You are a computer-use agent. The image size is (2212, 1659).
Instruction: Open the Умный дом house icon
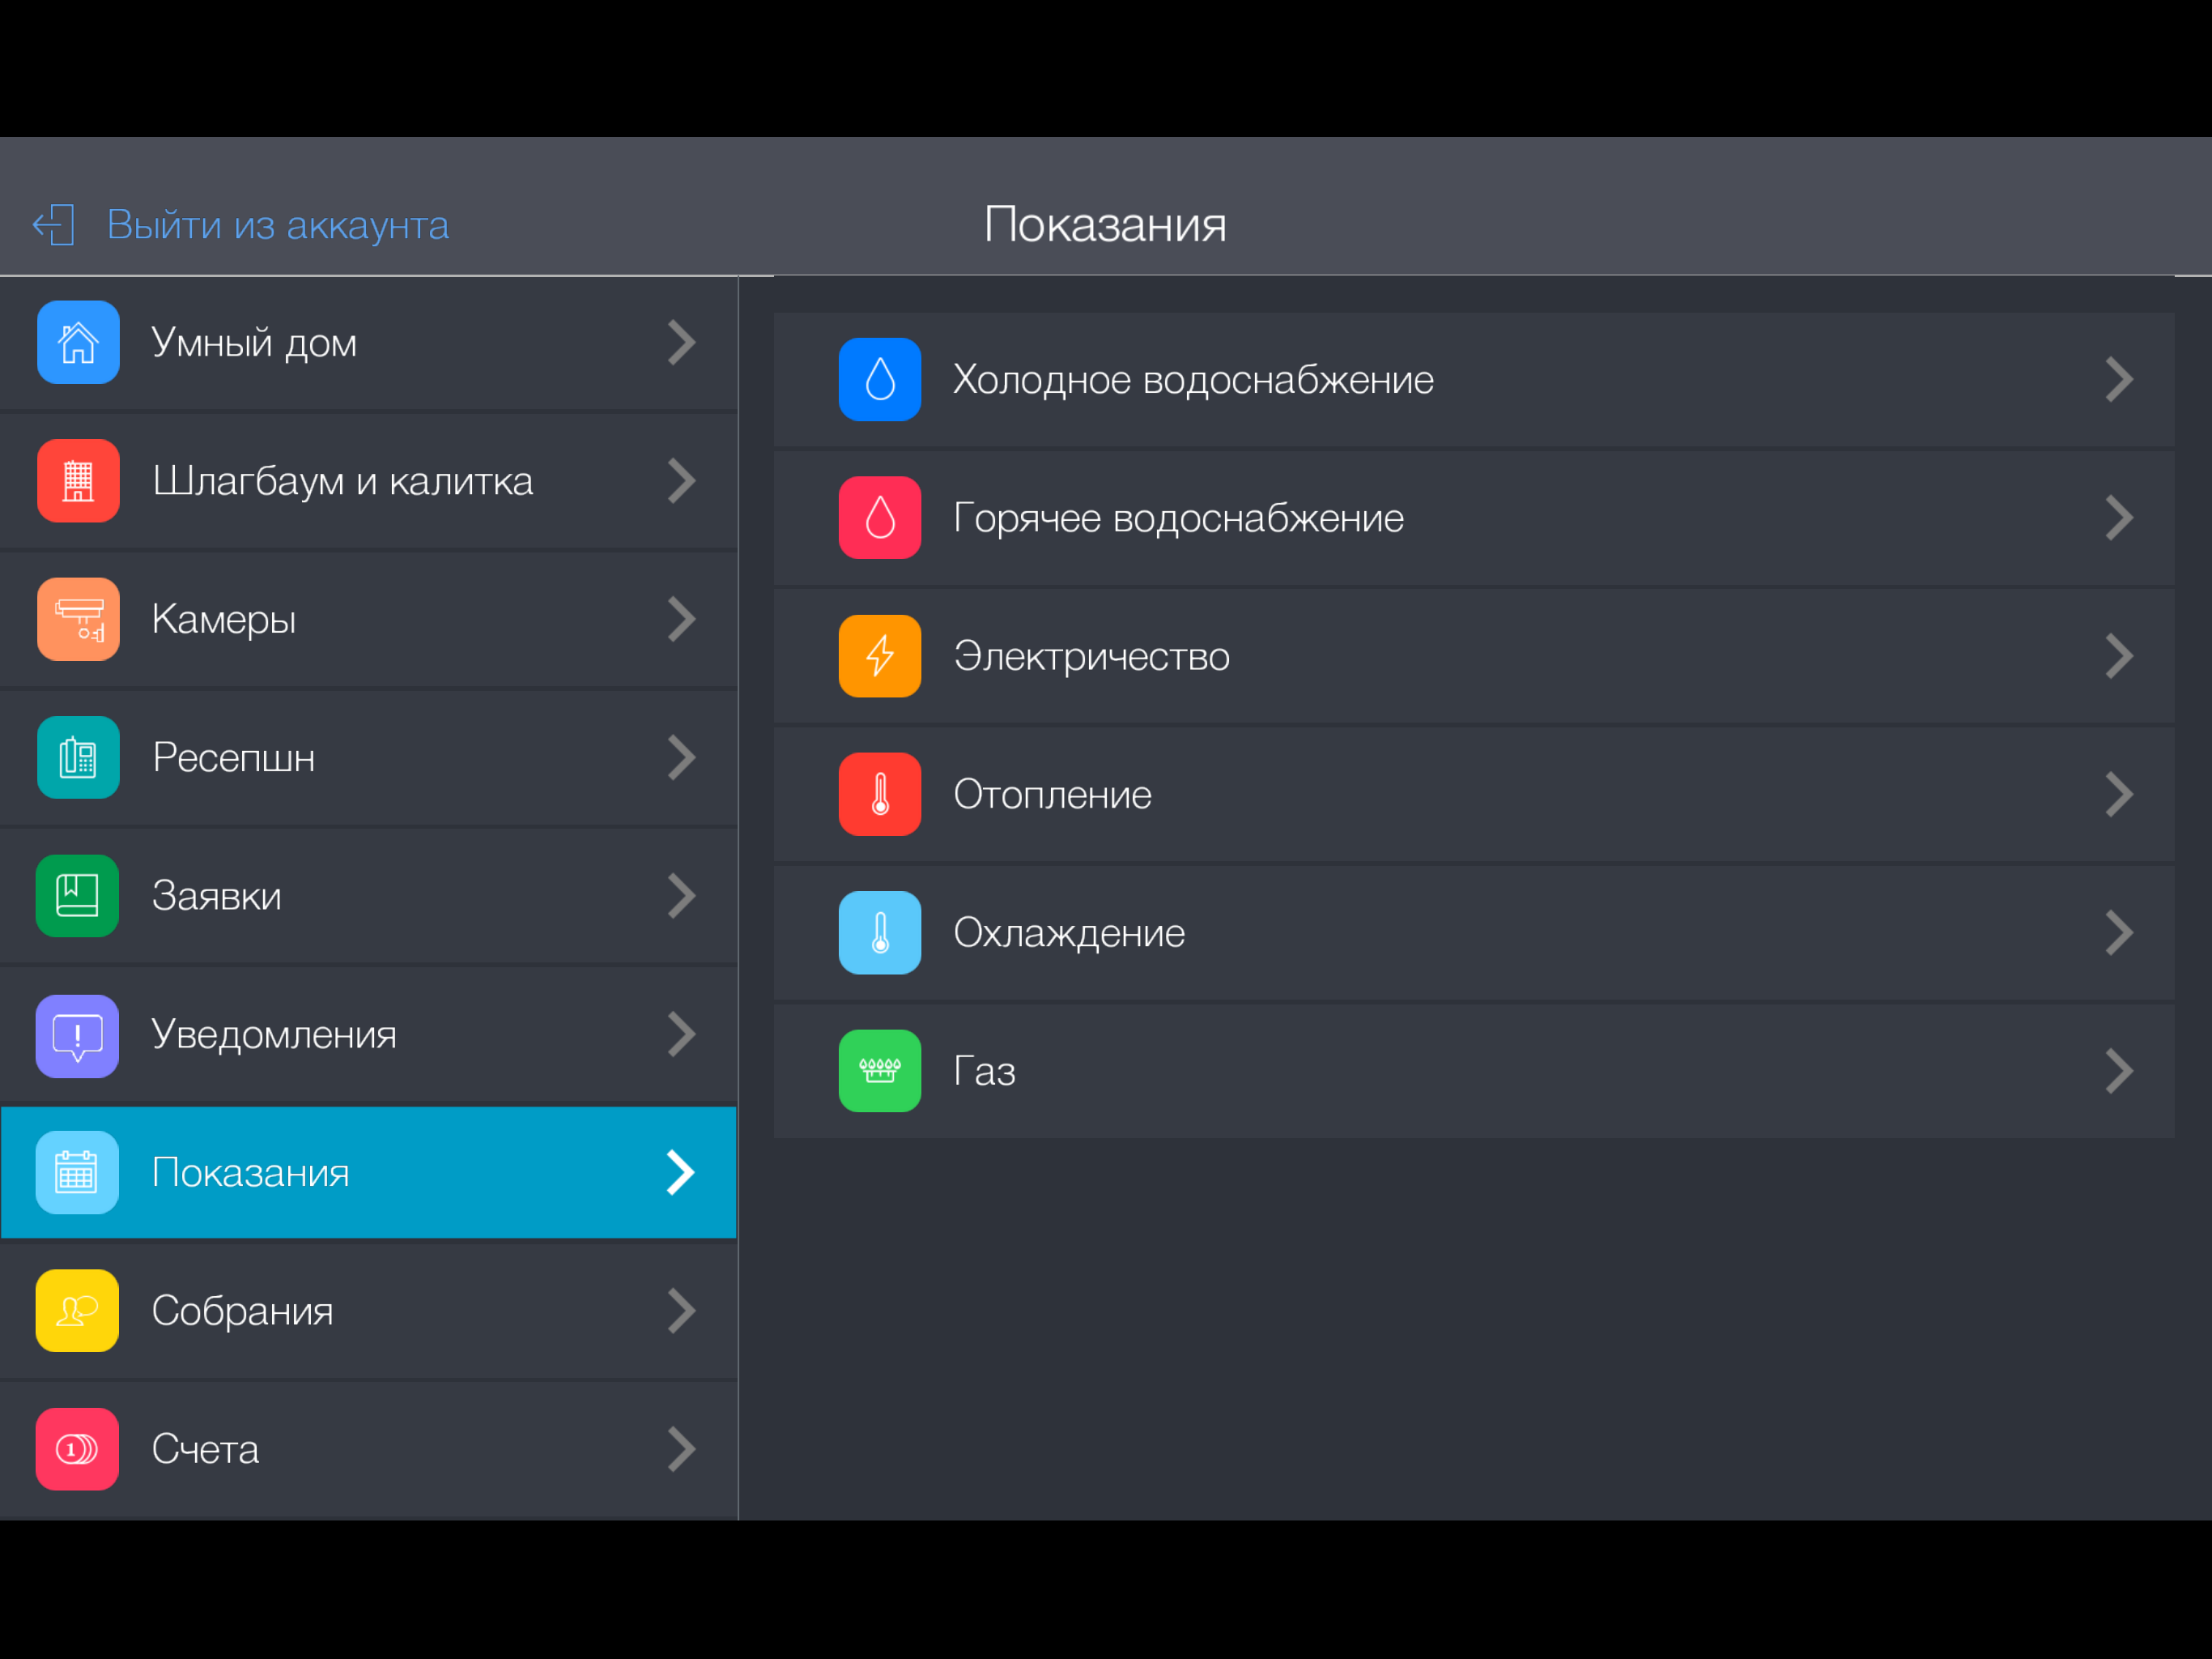[x=78, y=342]
